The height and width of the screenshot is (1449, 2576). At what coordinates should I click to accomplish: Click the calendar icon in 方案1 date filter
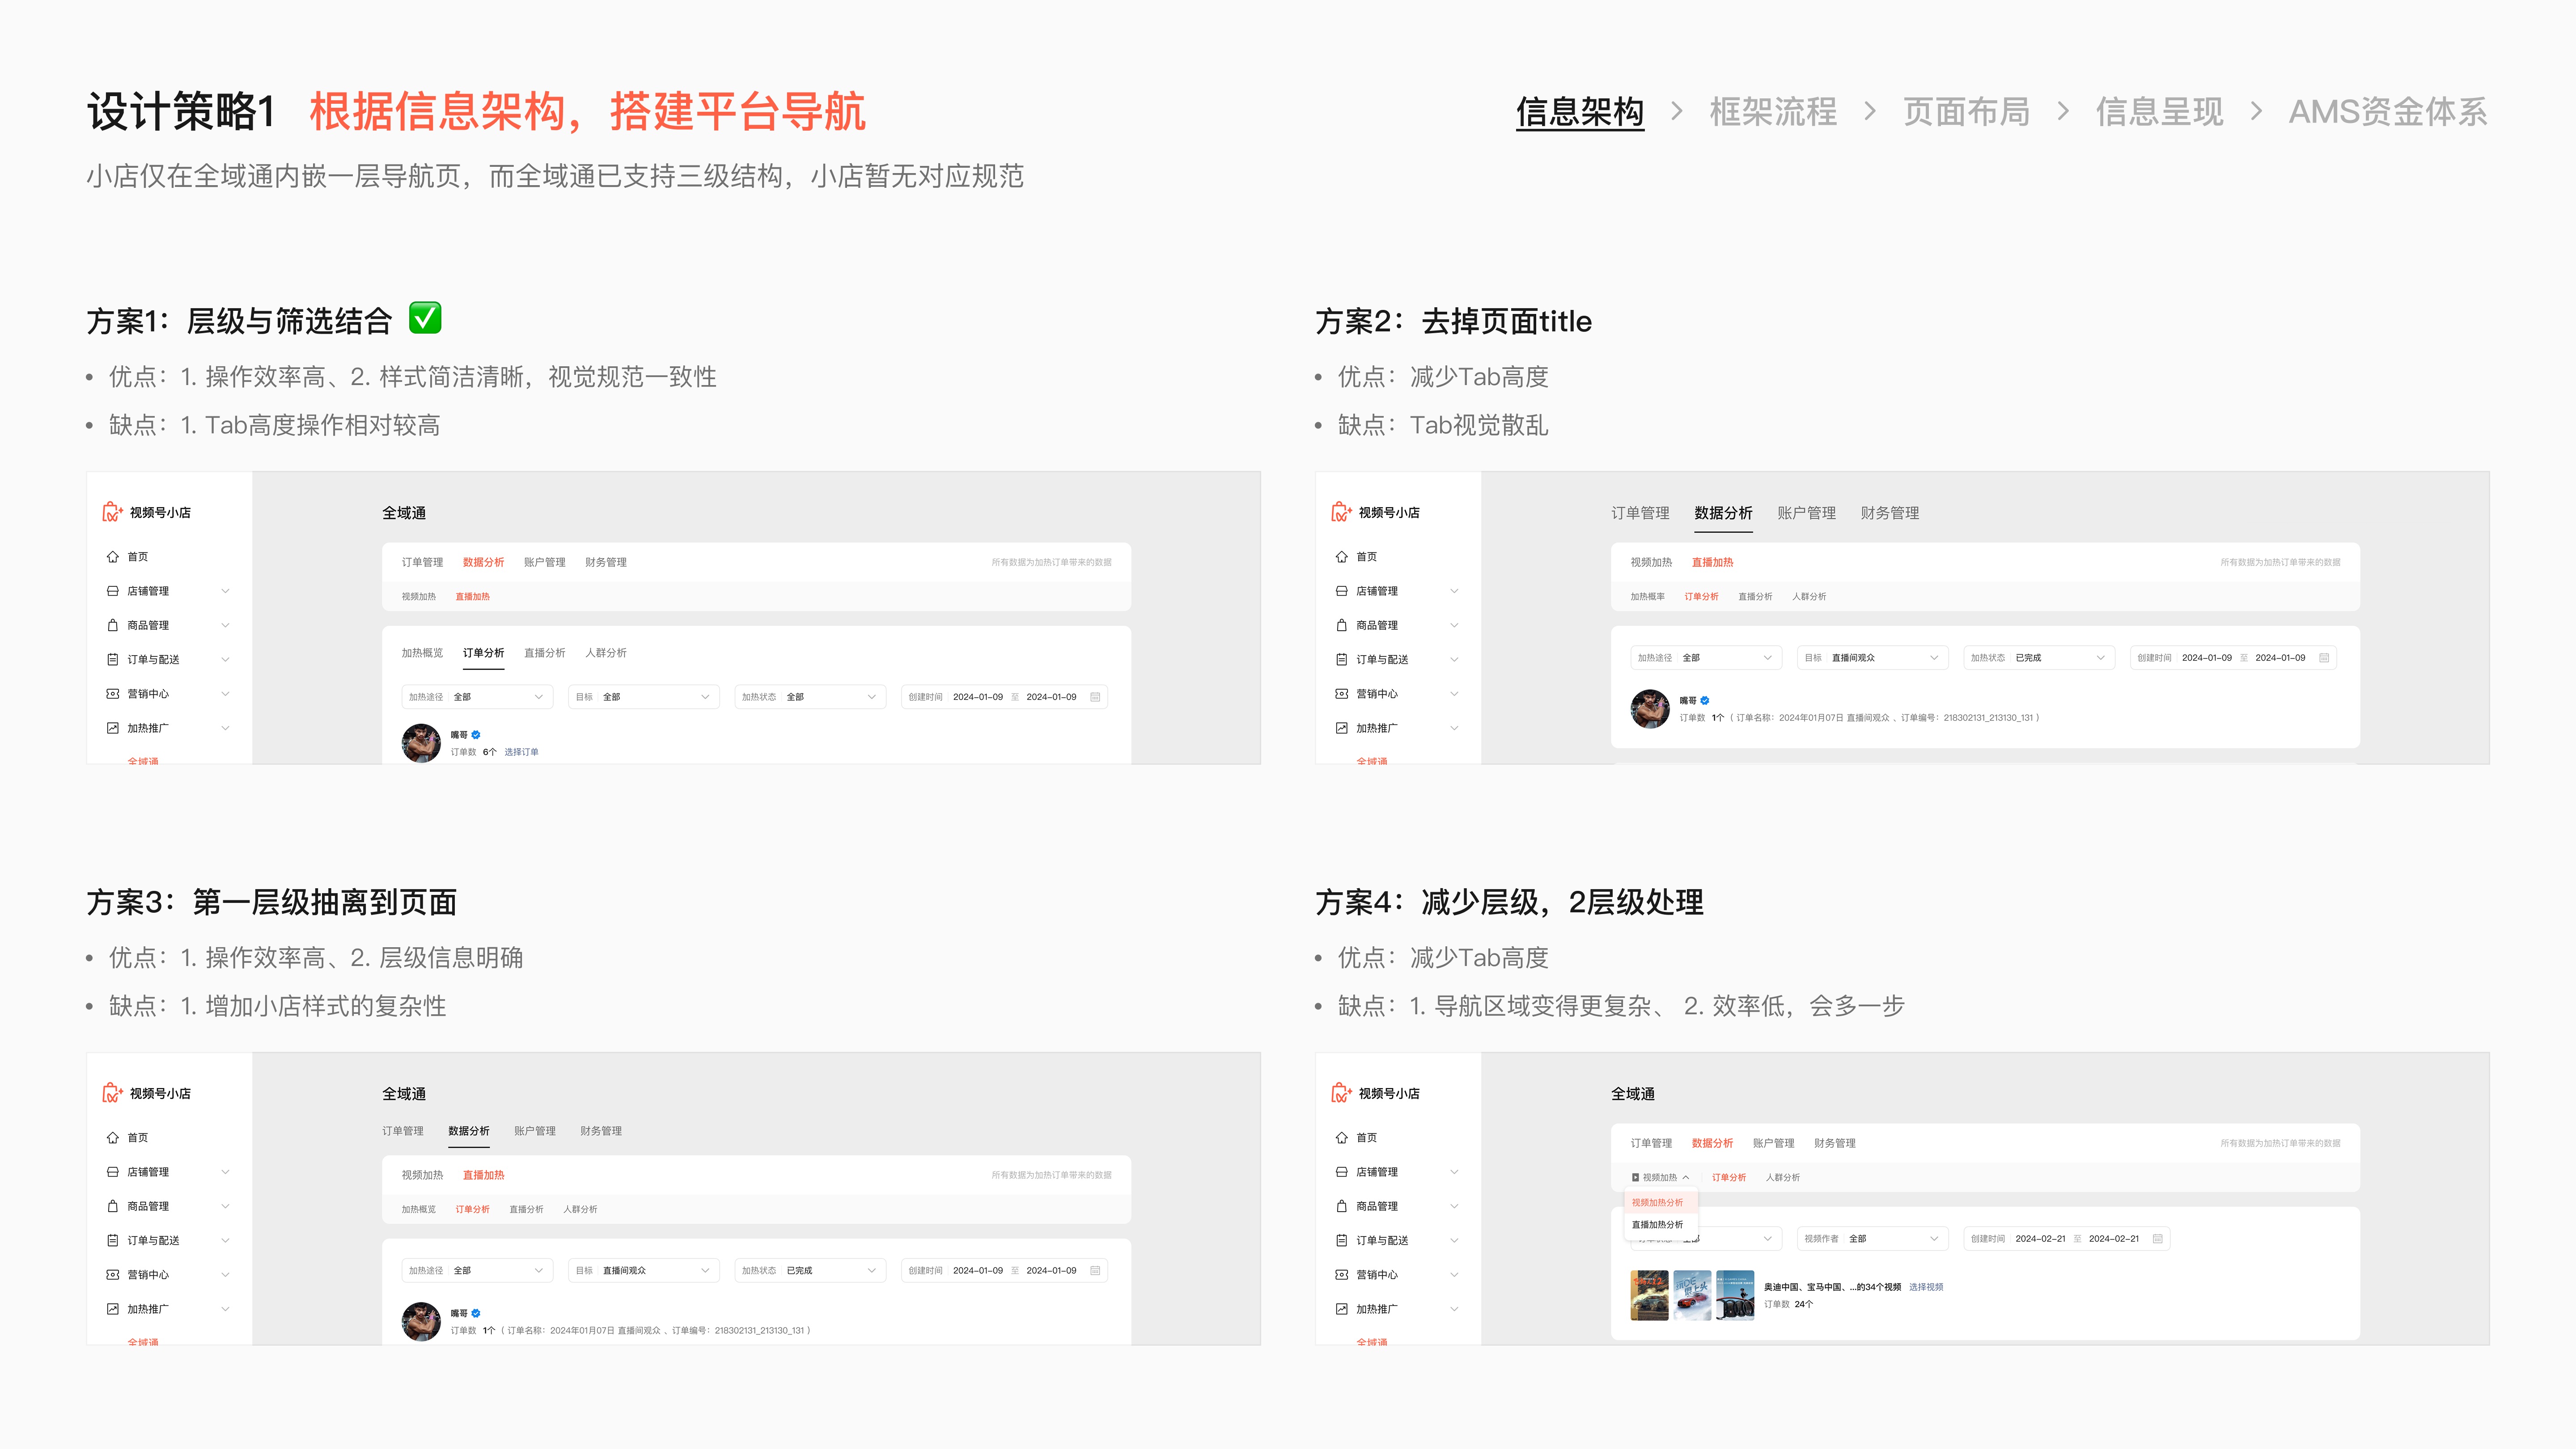coord(1095,697)
